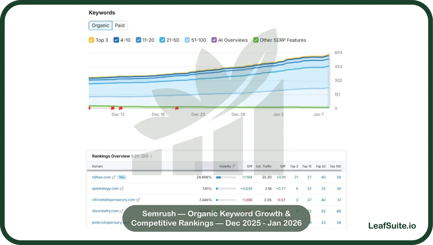Click the Top 10 column header
The image size is (433, 245).
pyautogui.click(x=307, y=166)
